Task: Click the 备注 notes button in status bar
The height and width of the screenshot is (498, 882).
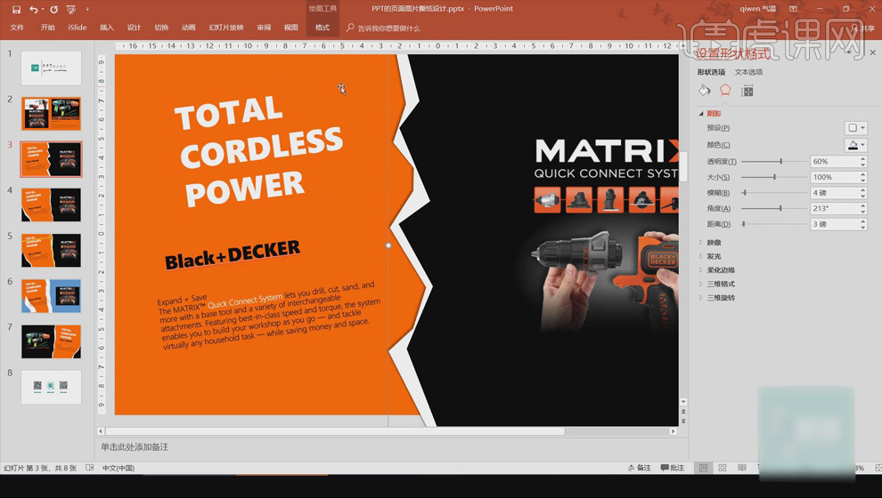Action: pos(639,468)
